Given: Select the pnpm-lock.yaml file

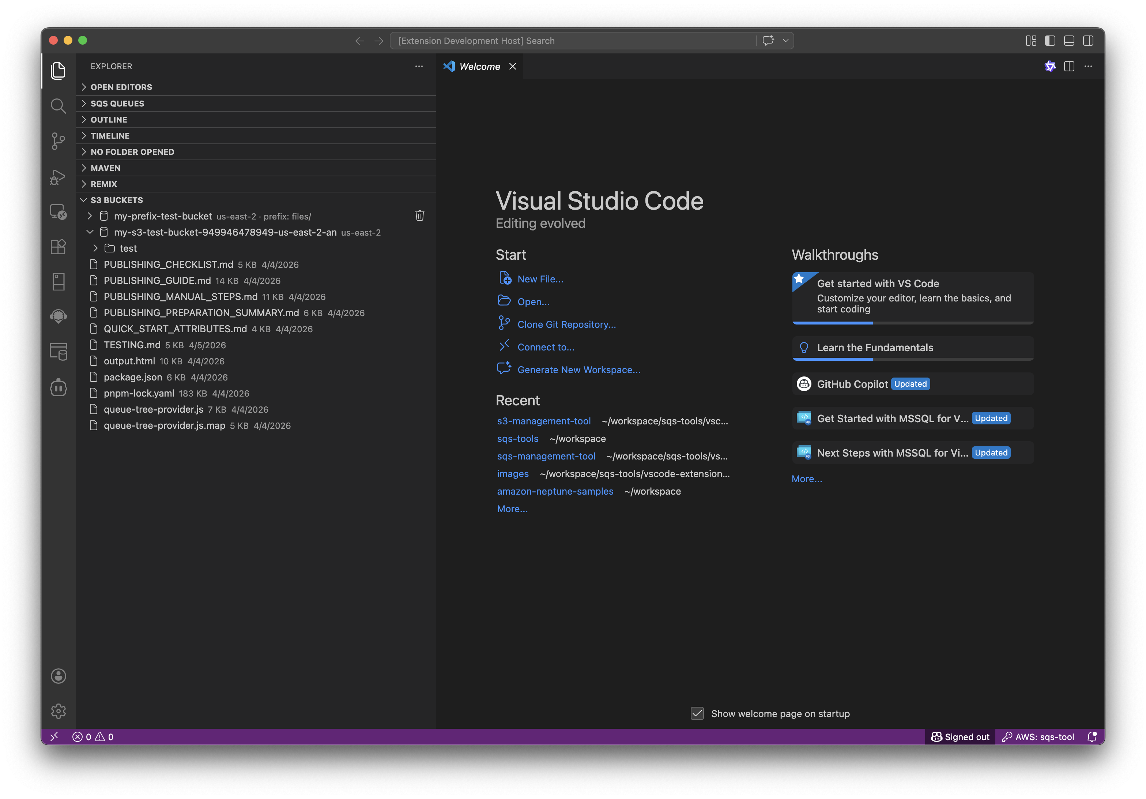Looking at the screenshot, I should [x=256, y=393].
